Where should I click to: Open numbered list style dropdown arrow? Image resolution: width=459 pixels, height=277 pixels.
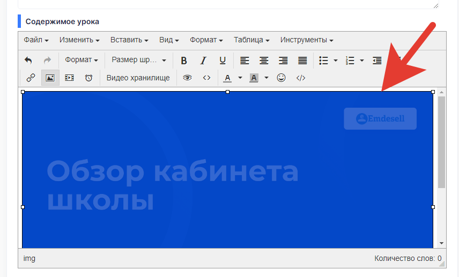[x=362, y=61]
